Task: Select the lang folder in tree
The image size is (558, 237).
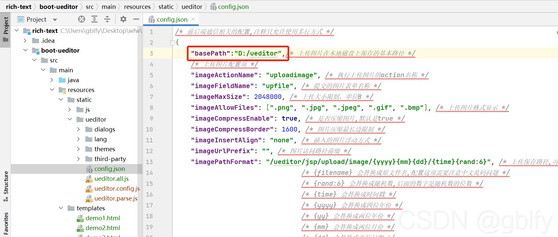Action: click(100, 139)
